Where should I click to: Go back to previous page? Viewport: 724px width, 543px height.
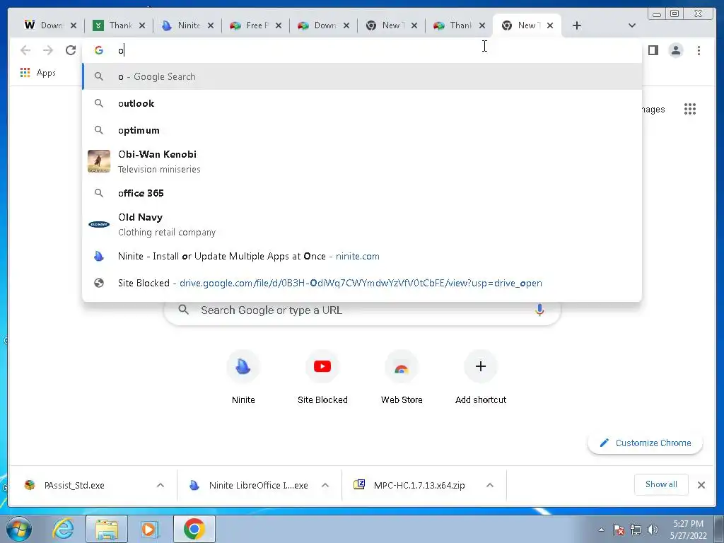(25, 50)
